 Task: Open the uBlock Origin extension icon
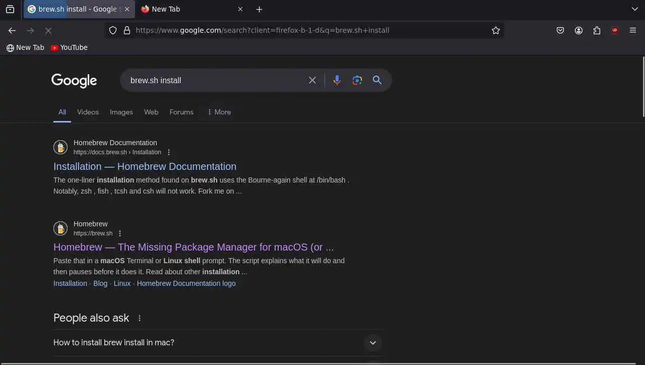tap(615, 30)
